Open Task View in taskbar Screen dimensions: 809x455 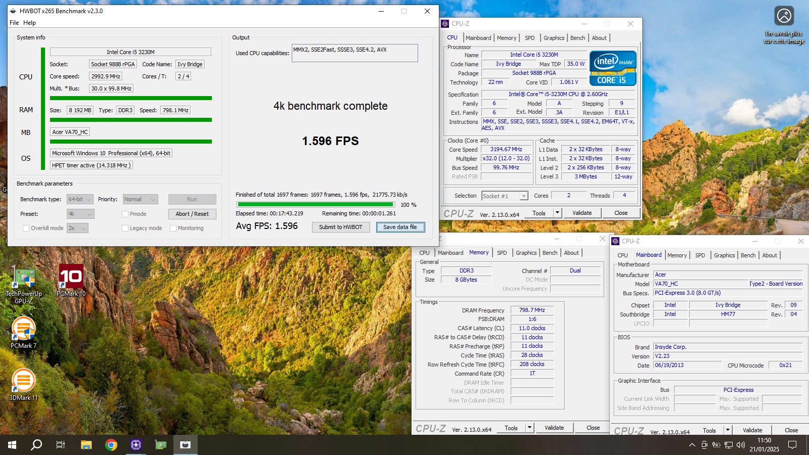tap(61, 445)
